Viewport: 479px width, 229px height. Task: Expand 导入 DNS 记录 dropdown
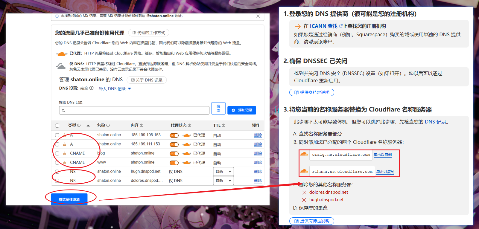point(115,89)
